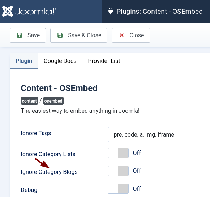This screenshot has width=210, height=197.
Task: Click the dark 'osembed' badge
Action: (53, 101)
